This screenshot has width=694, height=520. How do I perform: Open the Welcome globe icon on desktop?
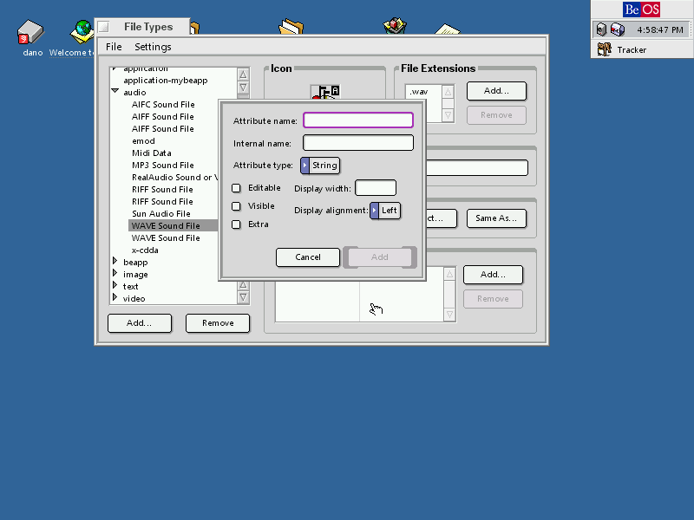click(x=82, y=32)
